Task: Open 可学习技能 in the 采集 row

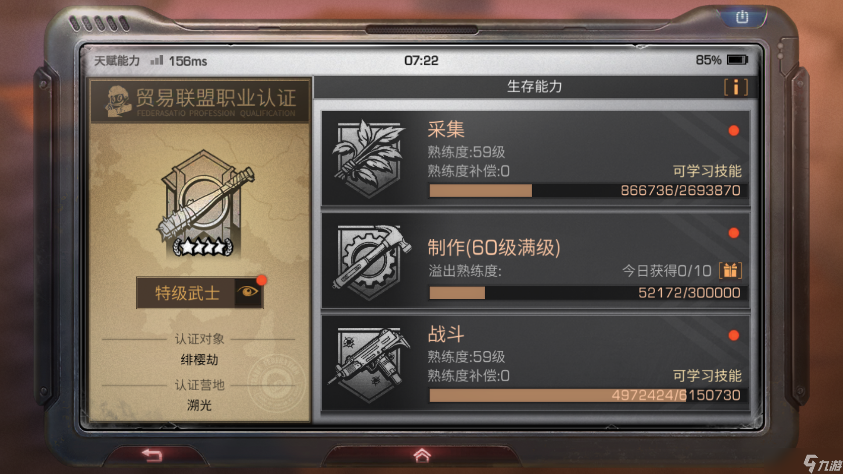Action: [707, 171]
